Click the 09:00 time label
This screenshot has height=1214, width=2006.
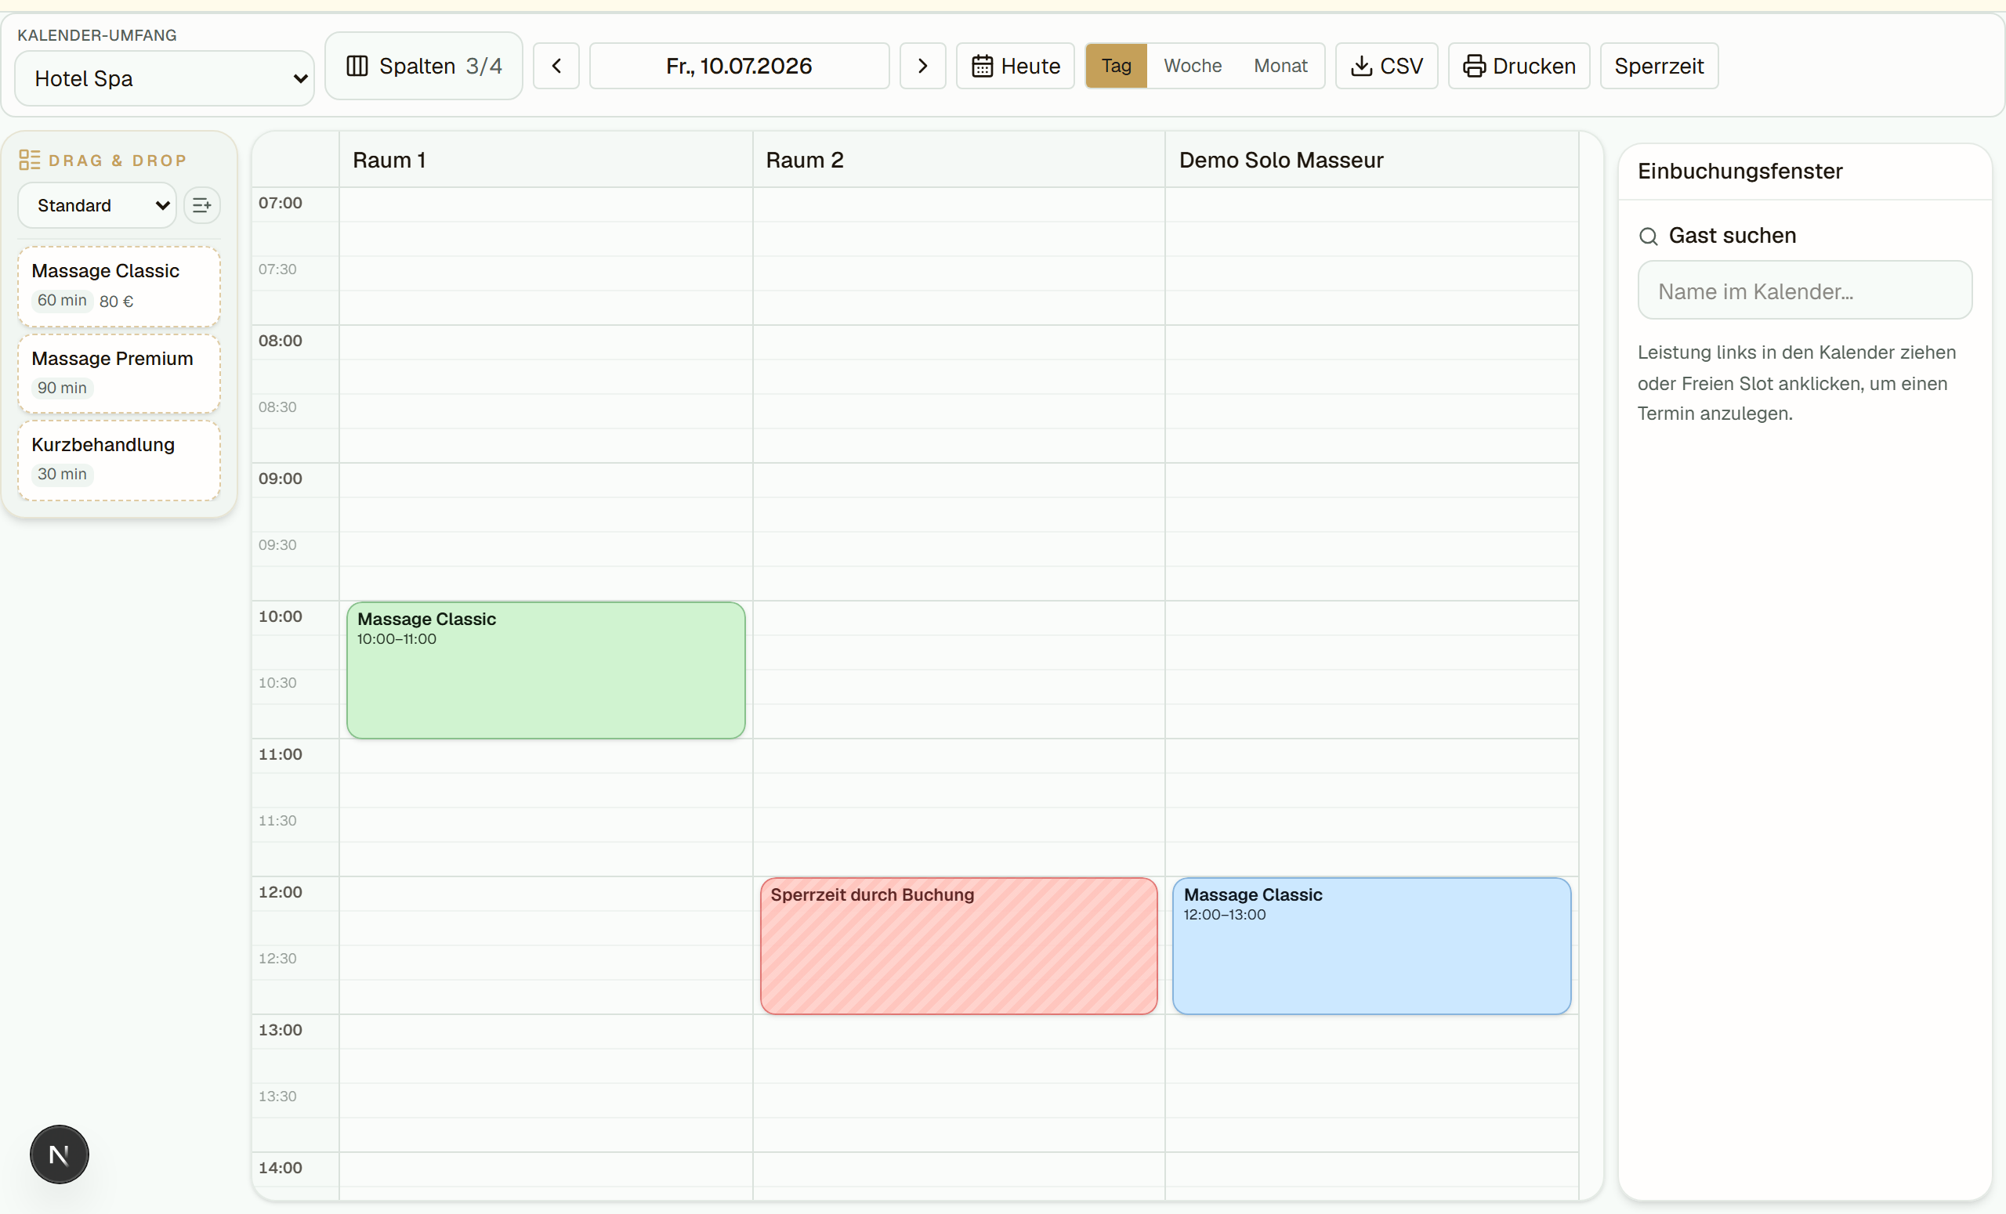280,479
